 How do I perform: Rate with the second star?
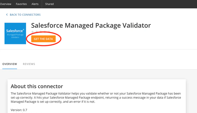[x=37, y=31]
